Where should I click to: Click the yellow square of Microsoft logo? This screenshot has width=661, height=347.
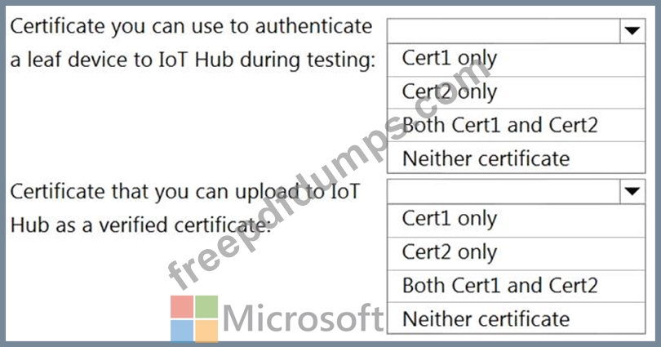tap(206, 331)
